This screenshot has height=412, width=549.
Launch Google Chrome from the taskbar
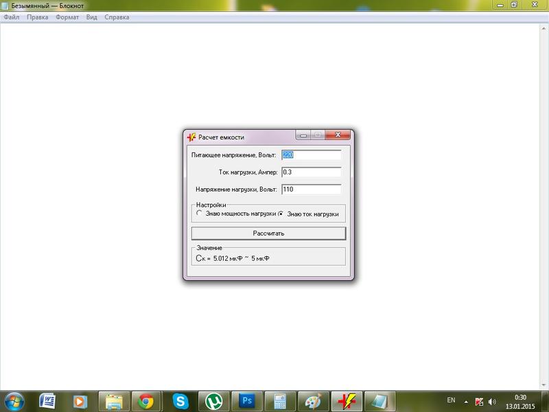pyautogui.click(x=146, y=400)
